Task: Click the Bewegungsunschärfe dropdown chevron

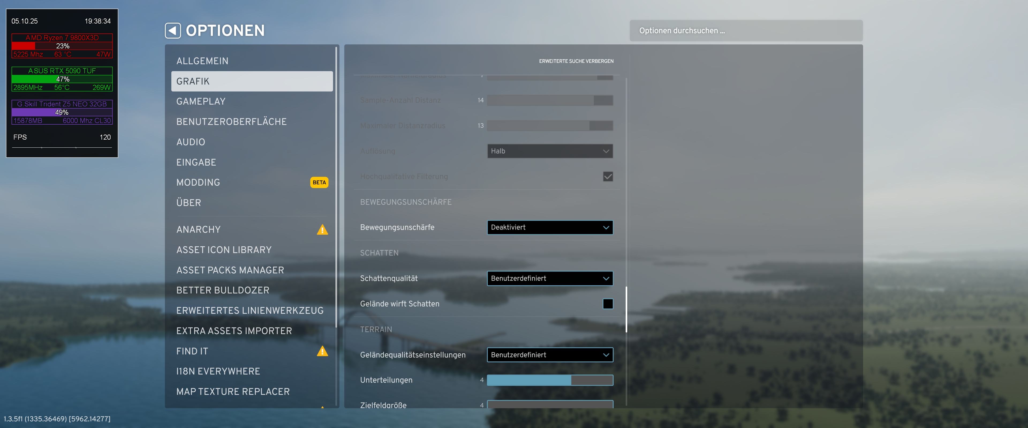Action: (x=606, y=227)
